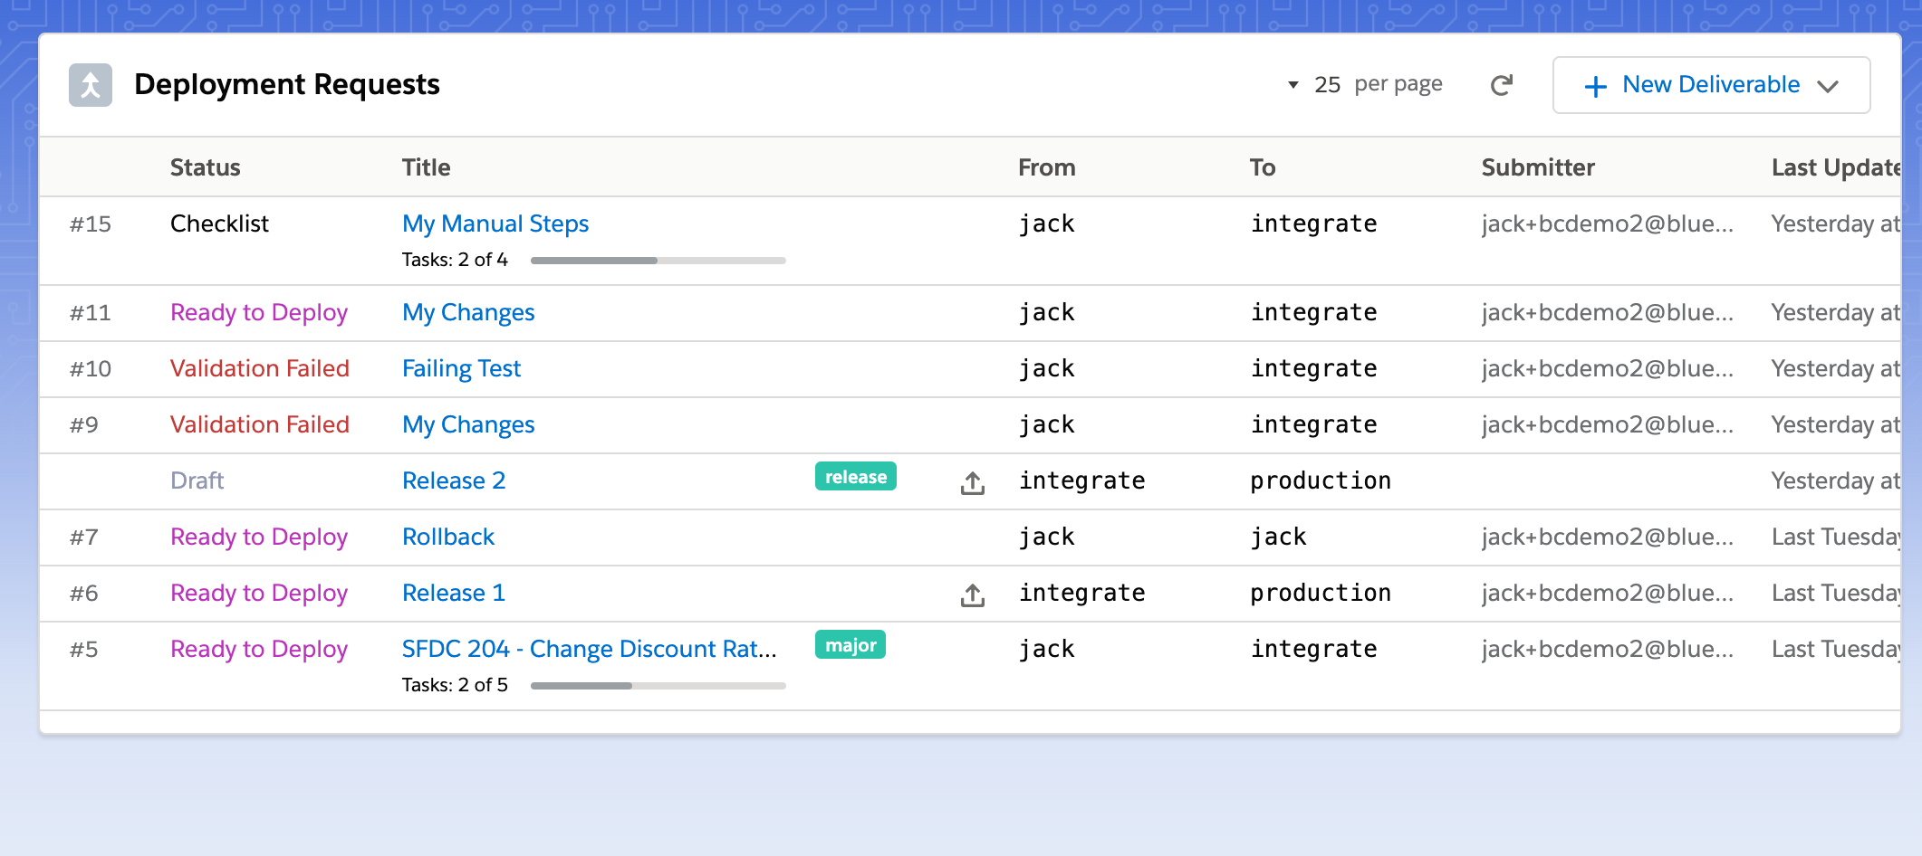Click Validation Failed status on #10

coord(260,368)
